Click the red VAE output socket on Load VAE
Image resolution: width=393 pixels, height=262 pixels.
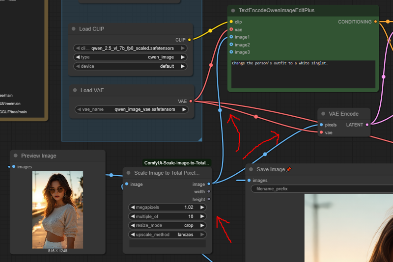coord(191,101)
